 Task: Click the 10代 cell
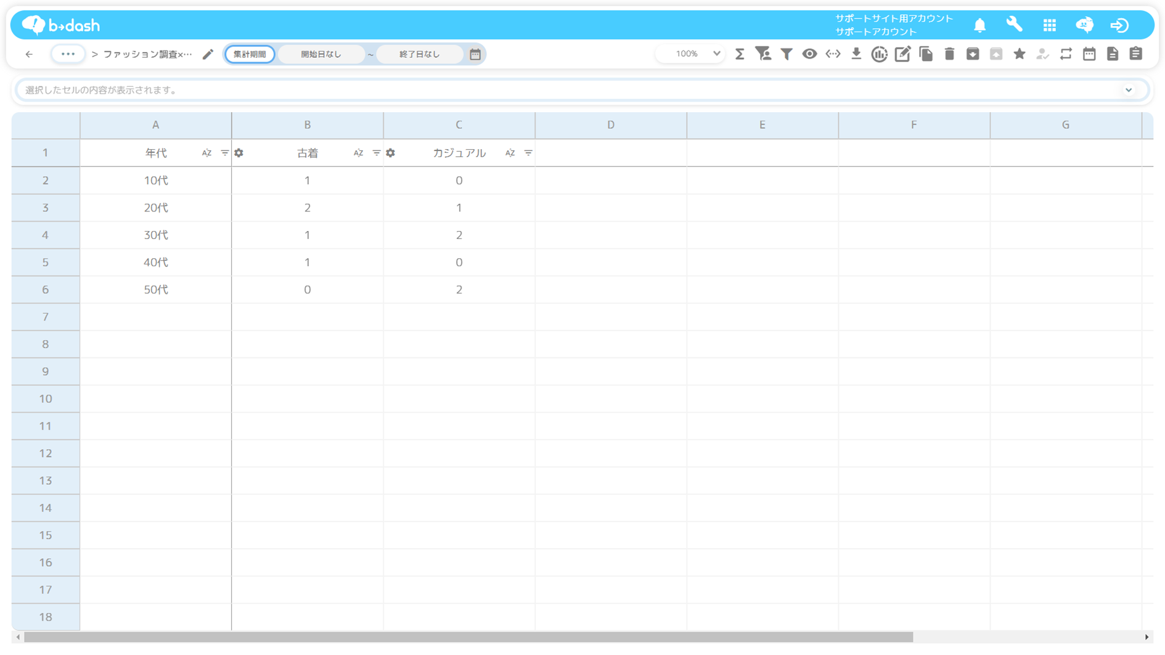point(156,181)
